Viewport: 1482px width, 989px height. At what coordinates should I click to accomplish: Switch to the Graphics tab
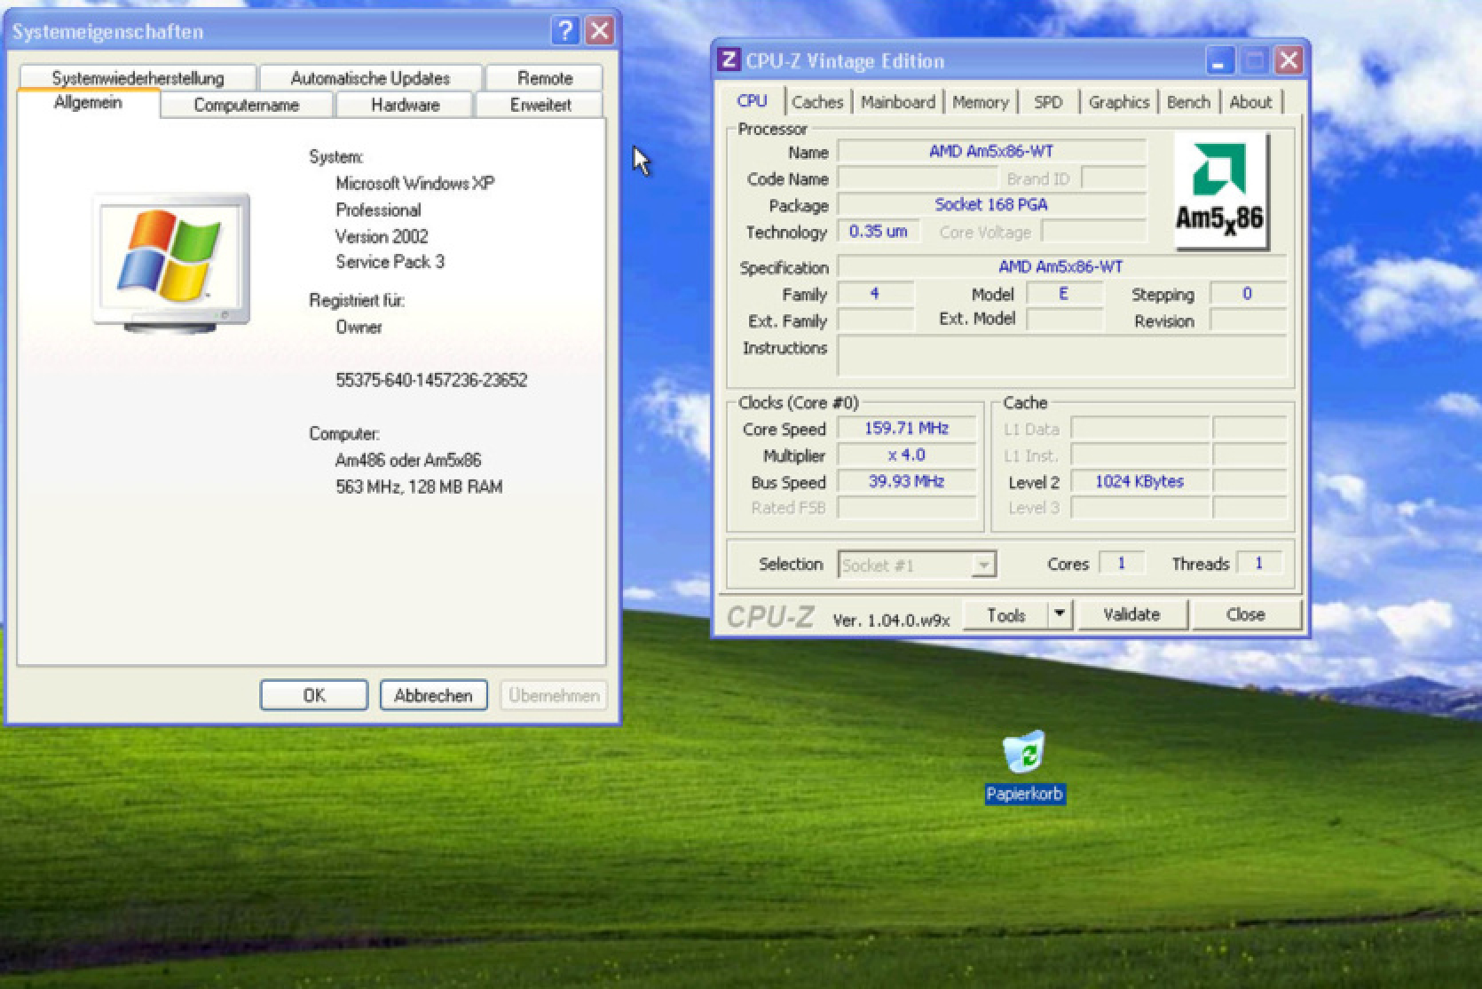(1119, 102)
